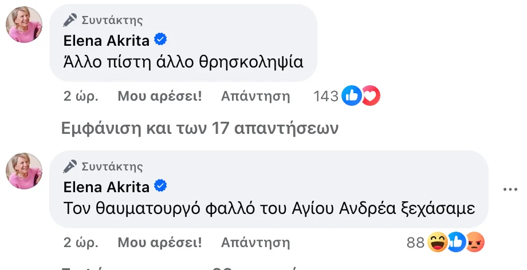Screen dimensions: 527x270
Task: Click verified badge on the 'Άλλο πίστη' comment
Action: [162, 39]
